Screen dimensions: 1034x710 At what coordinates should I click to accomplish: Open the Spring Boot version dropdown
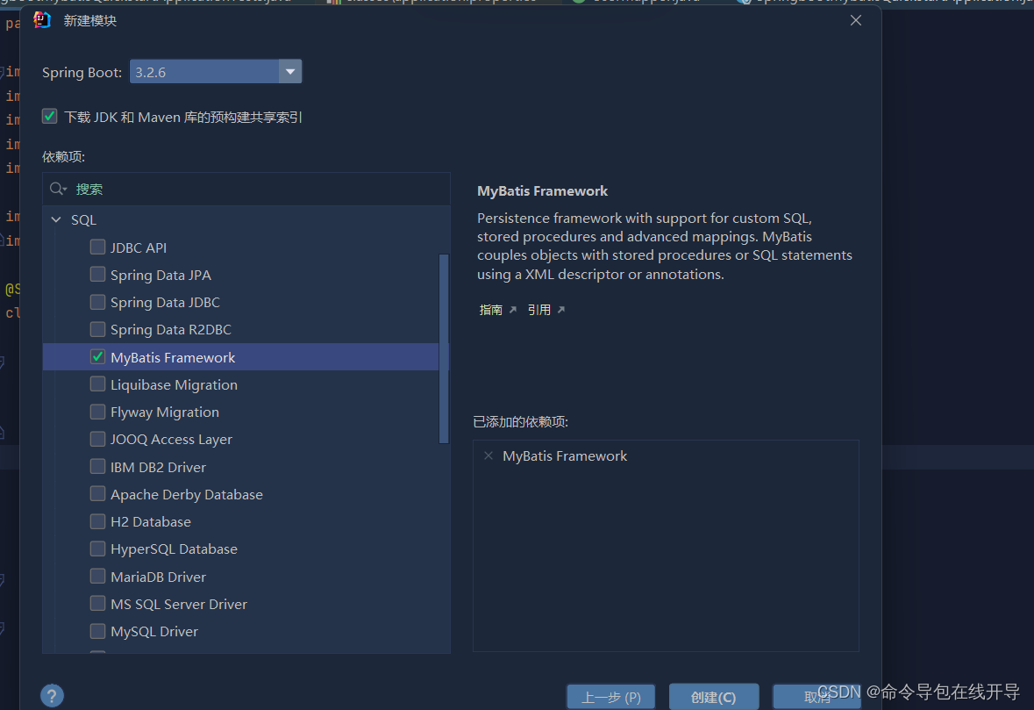[x=290, y=71]
